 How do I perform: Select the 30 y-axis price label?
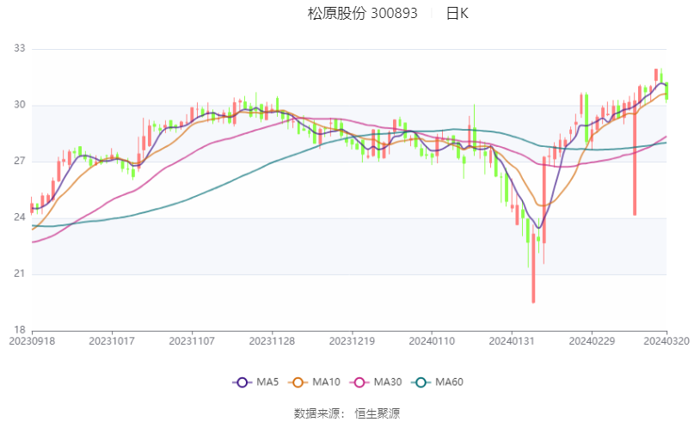[20, 105]
